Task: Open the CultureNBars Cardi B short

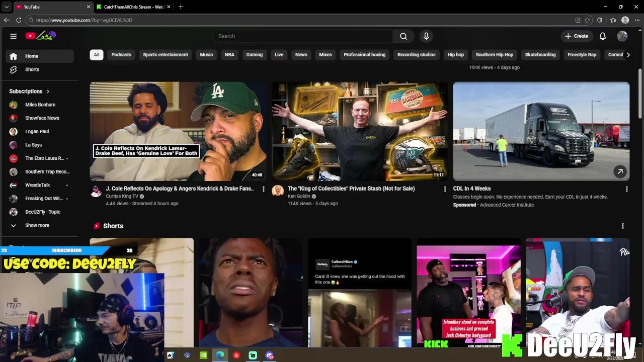Action: [x=359, y=293]
